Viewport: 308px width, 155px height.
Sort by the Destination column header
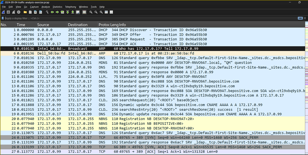click(83, 25)
